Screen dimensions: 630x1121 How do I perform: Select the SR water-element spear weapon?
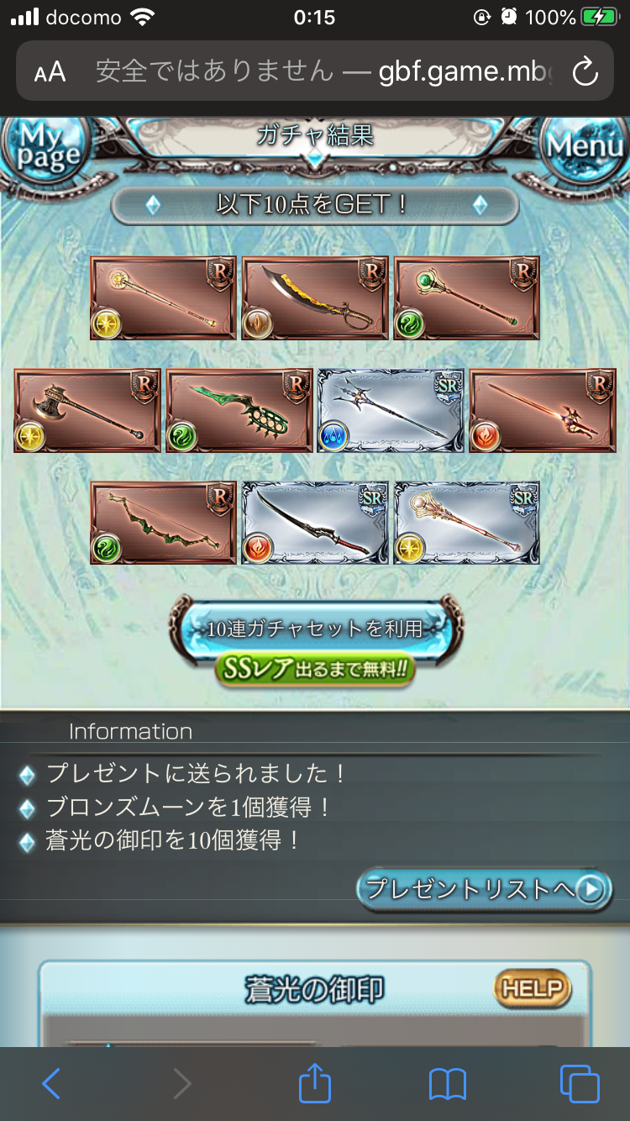[x=391, y=411]
